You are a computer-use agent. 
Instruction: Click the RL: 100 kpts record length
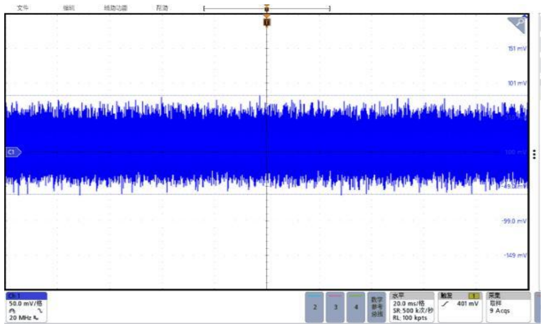(x=410, y=318)
